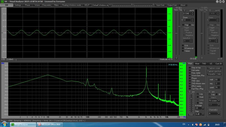Enable the THD+Noise view checkbox
This screenshot has height=127, width=226.
click(x=190, y=83)
